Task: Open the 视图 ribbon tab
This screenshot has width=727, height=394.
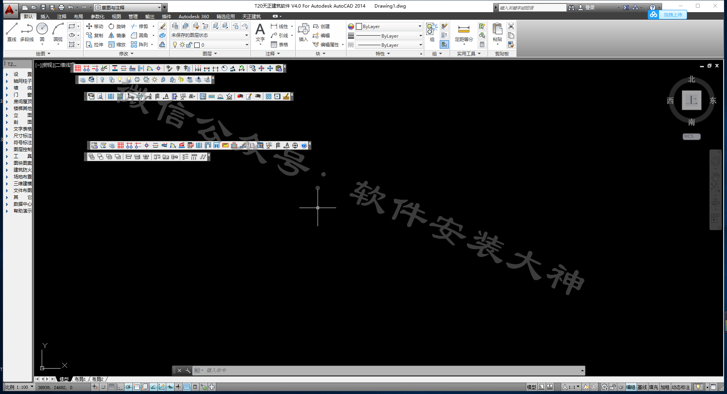Action: (116, 16)
